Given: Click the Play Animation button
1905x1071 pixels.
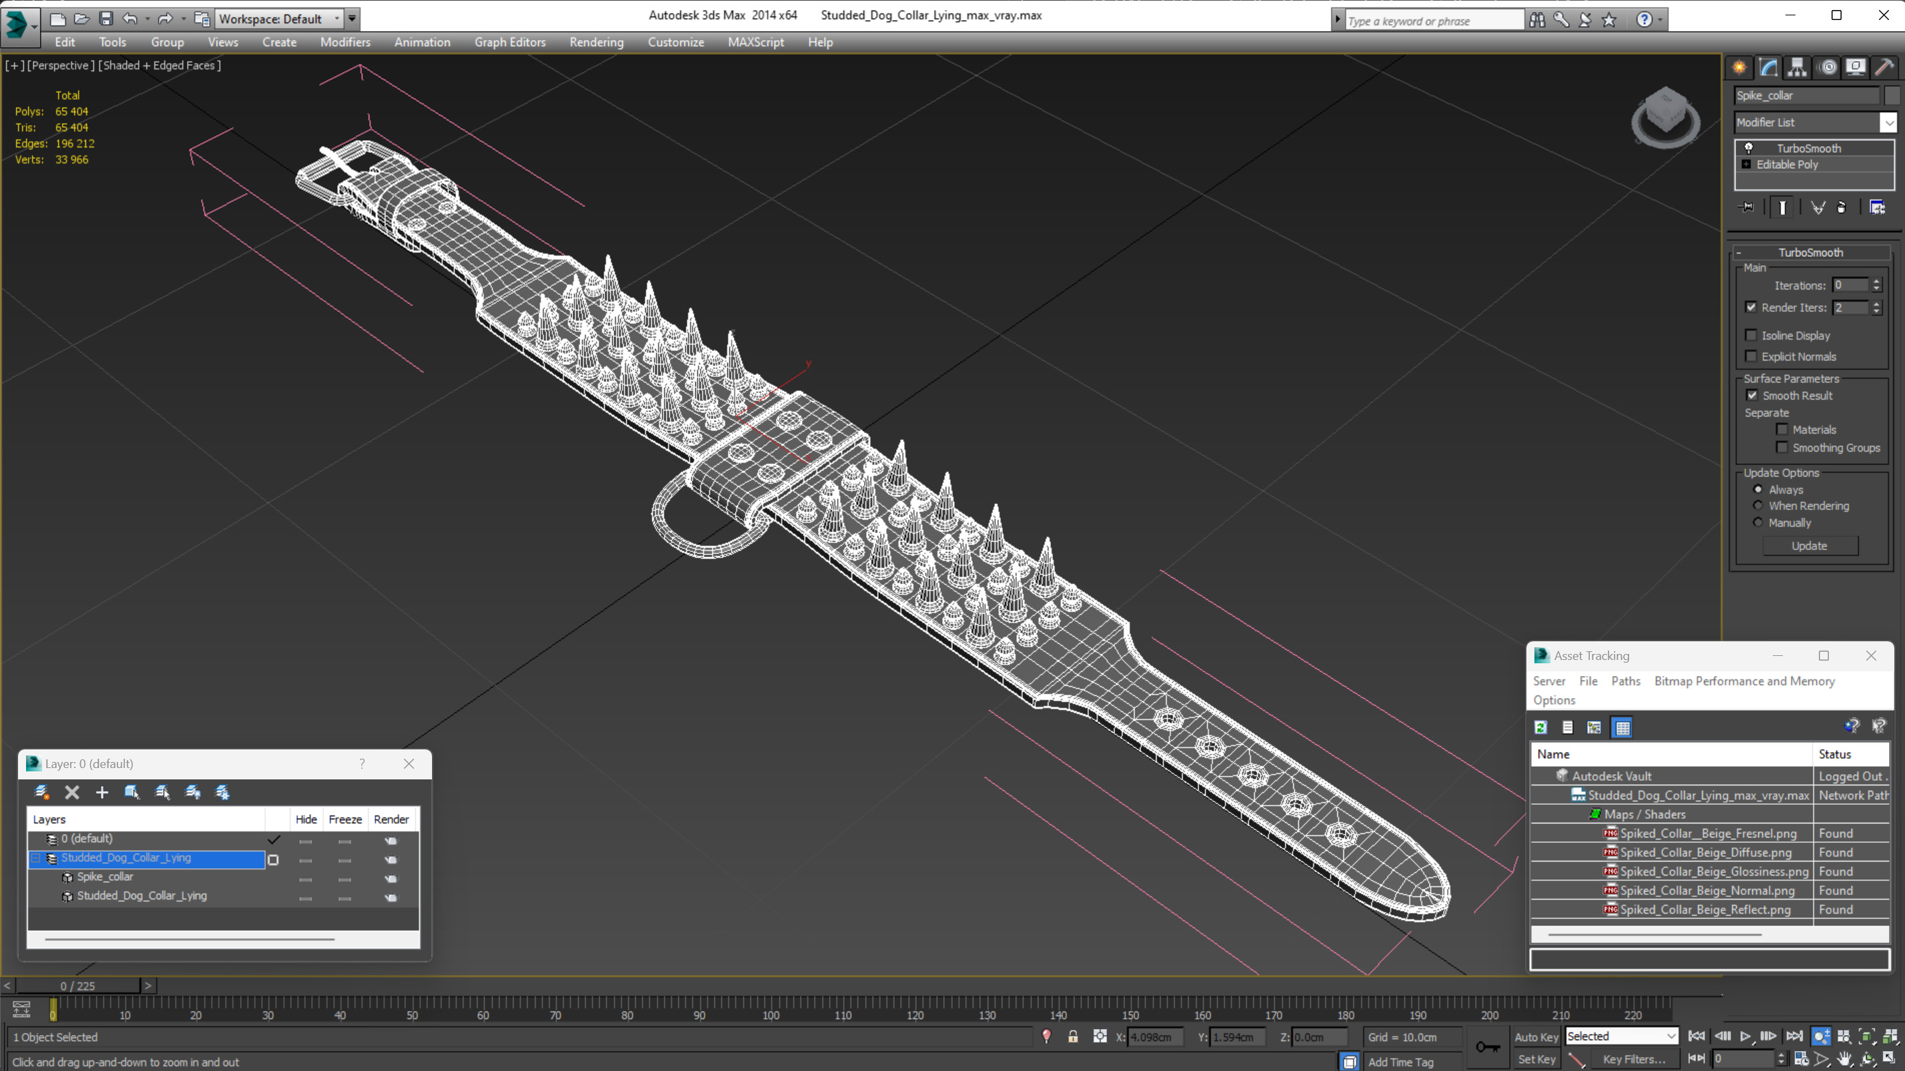Looking at the screenshot, I should click(1746, 1036).
